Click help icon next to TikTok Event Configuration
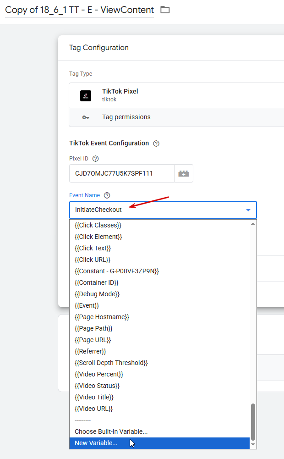Screen dimensions: 284x459 156,144
